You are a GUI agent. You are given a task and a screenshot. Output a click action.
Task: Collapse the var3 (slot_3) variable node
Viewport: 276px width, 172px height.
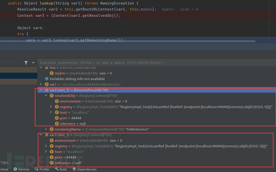pyautogui.click(x=40, y=135)
